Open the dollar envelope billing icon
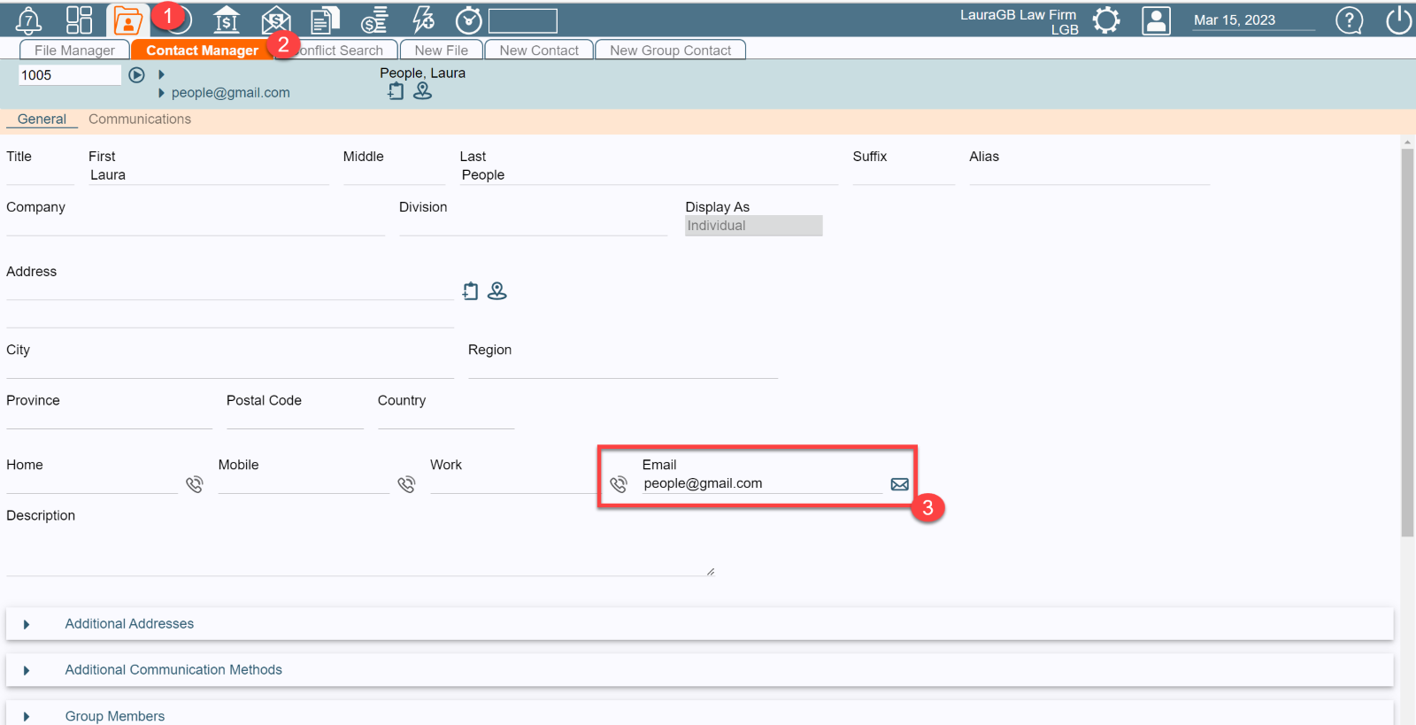This screenshot has width=1416, height=725. point(276,19)
